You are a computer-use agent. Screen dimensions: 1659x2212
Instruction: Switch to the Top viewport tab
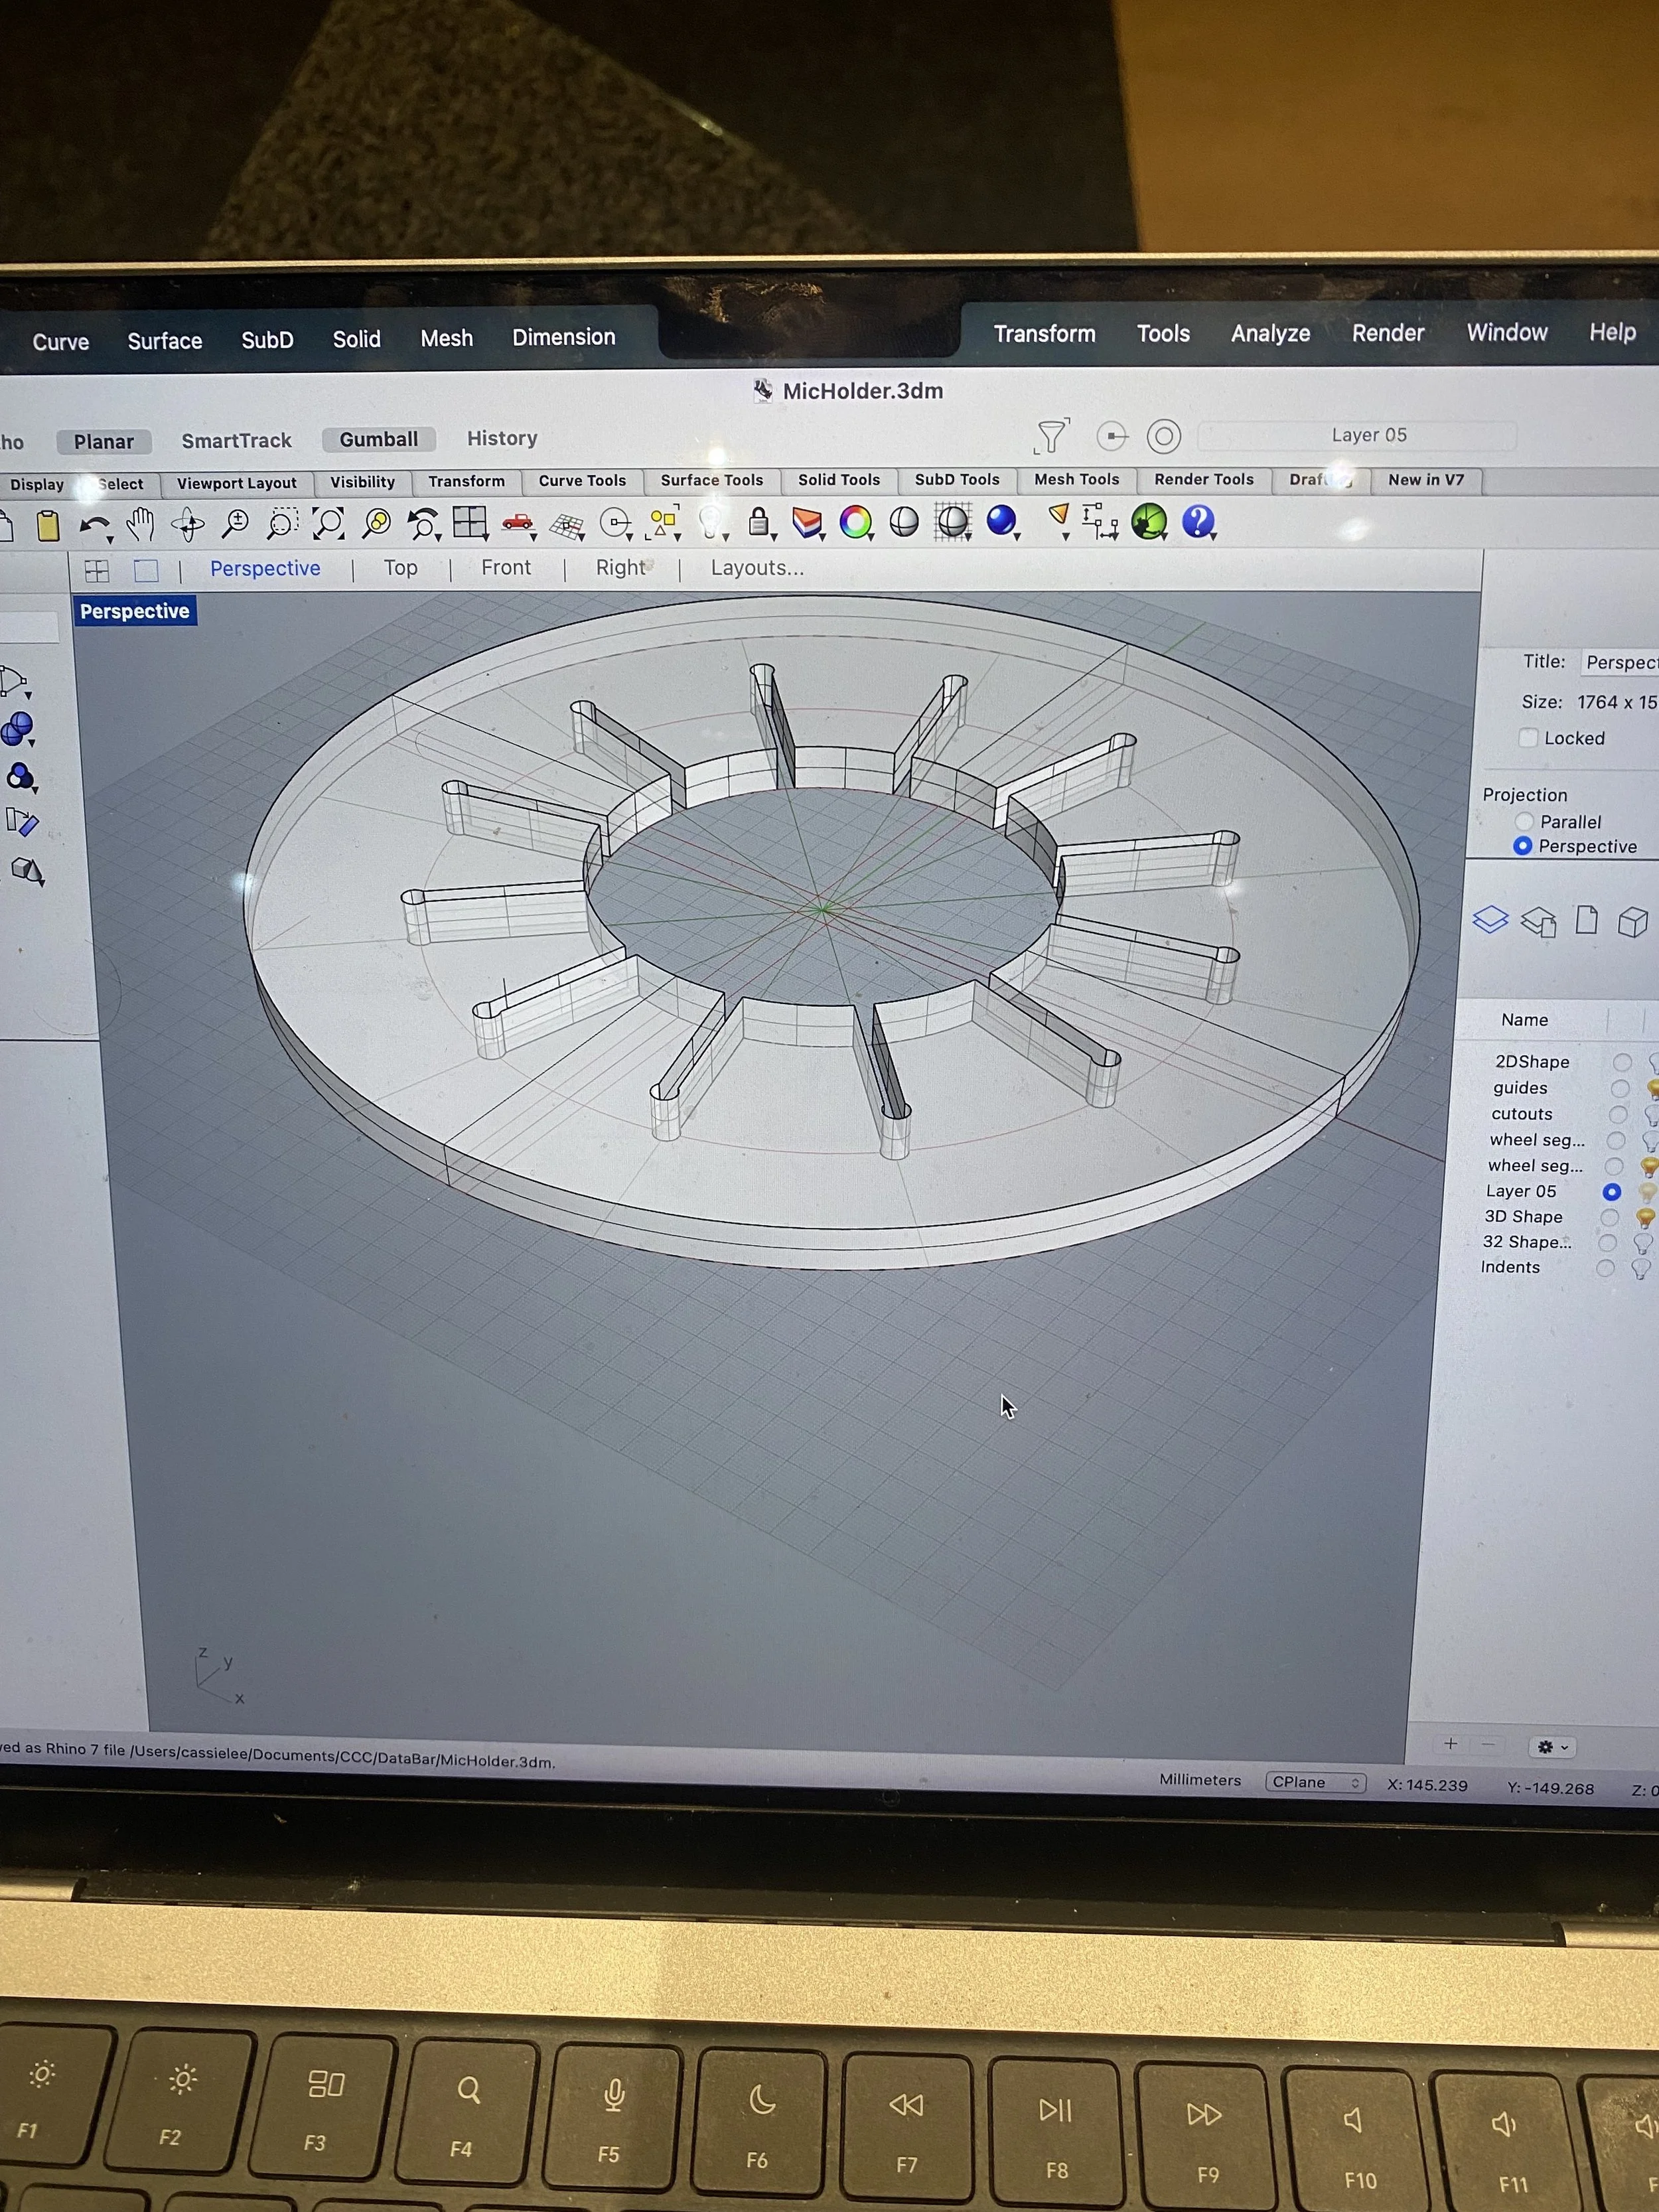click(x=400, y=568)
